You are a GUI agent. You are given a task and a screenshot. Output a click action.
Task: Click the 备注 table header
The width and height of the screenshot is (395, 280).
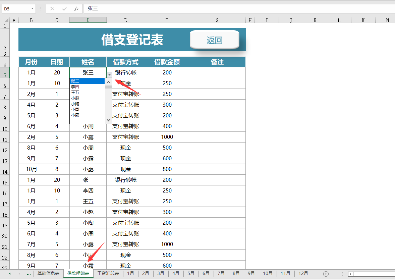(x=217, y=62)
